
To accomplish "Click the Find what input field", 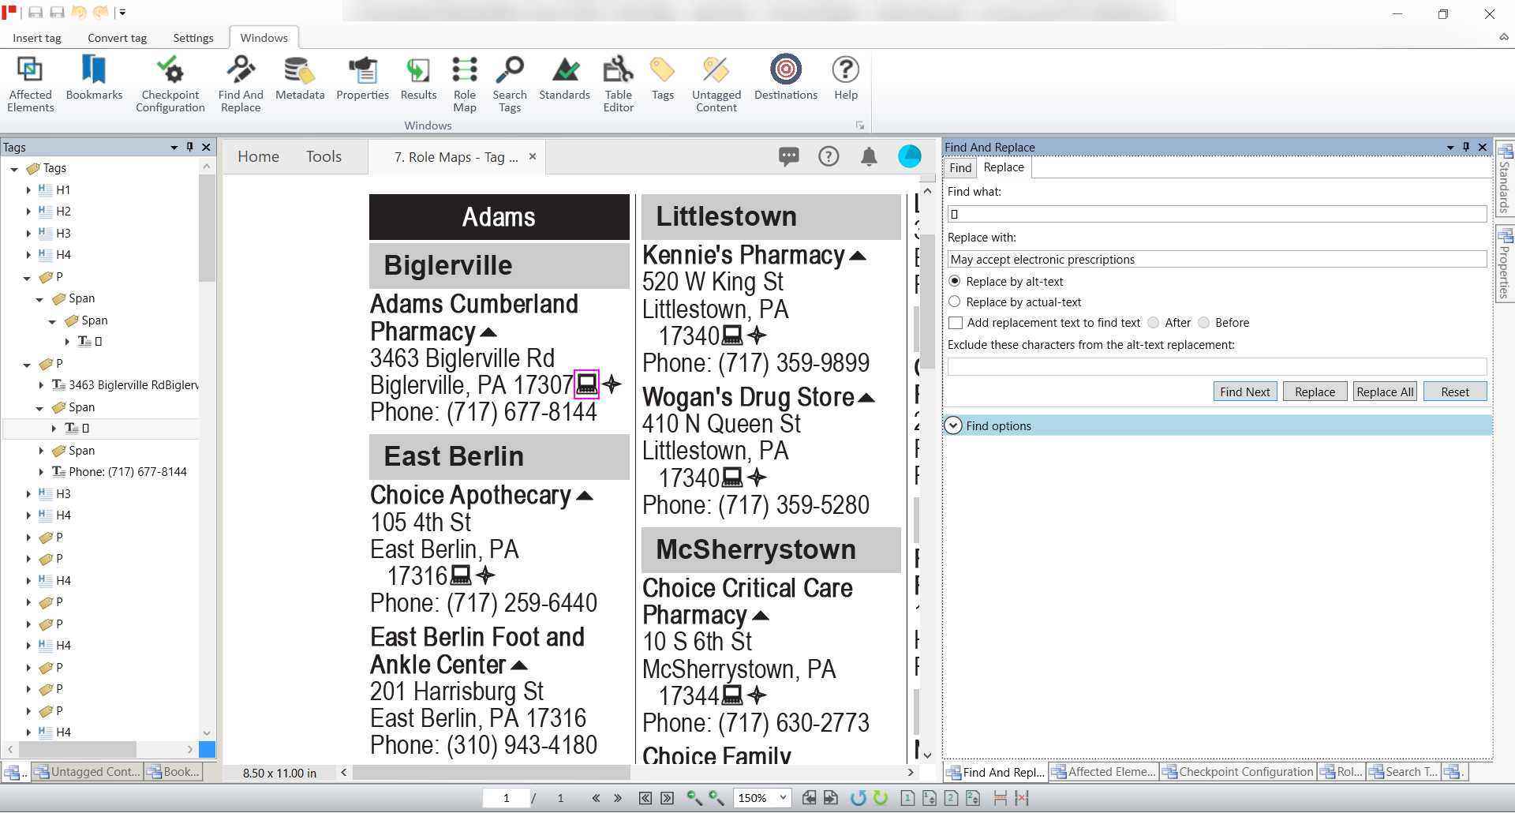I will [x=1217, y=214].
